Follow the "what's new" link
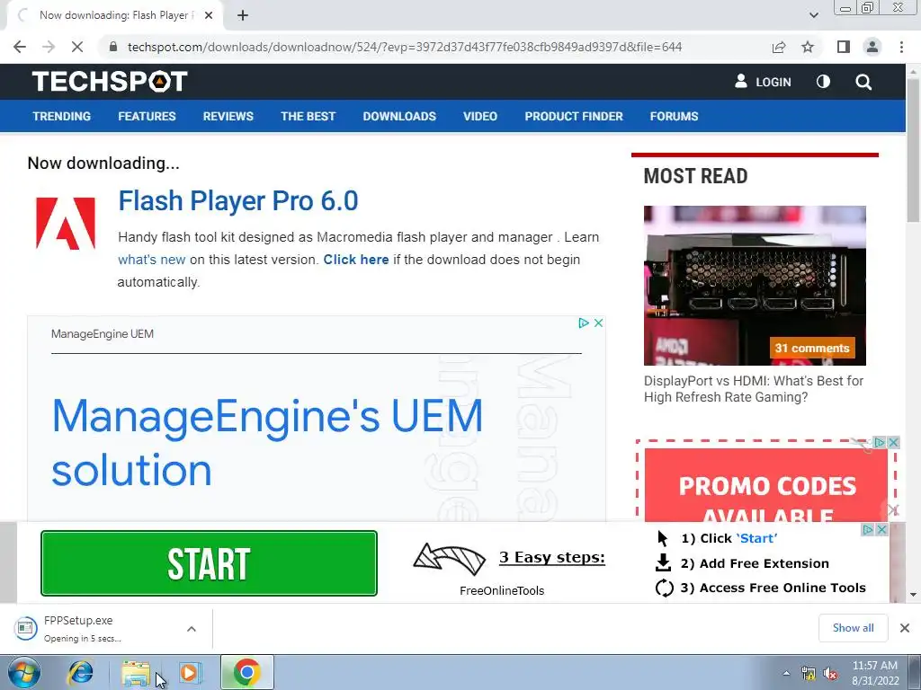This screenshot has height=690, width=921. [151, 260]
